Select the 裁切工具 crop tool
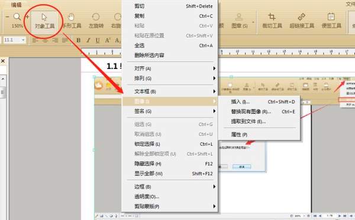Screen dimensions: 355x220 tap(272, 21)
